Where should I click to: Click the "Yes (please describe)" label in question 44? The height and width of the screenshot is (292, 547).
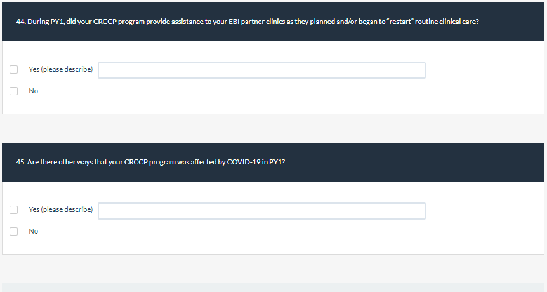pyautogui.click(x=60, y=69)
